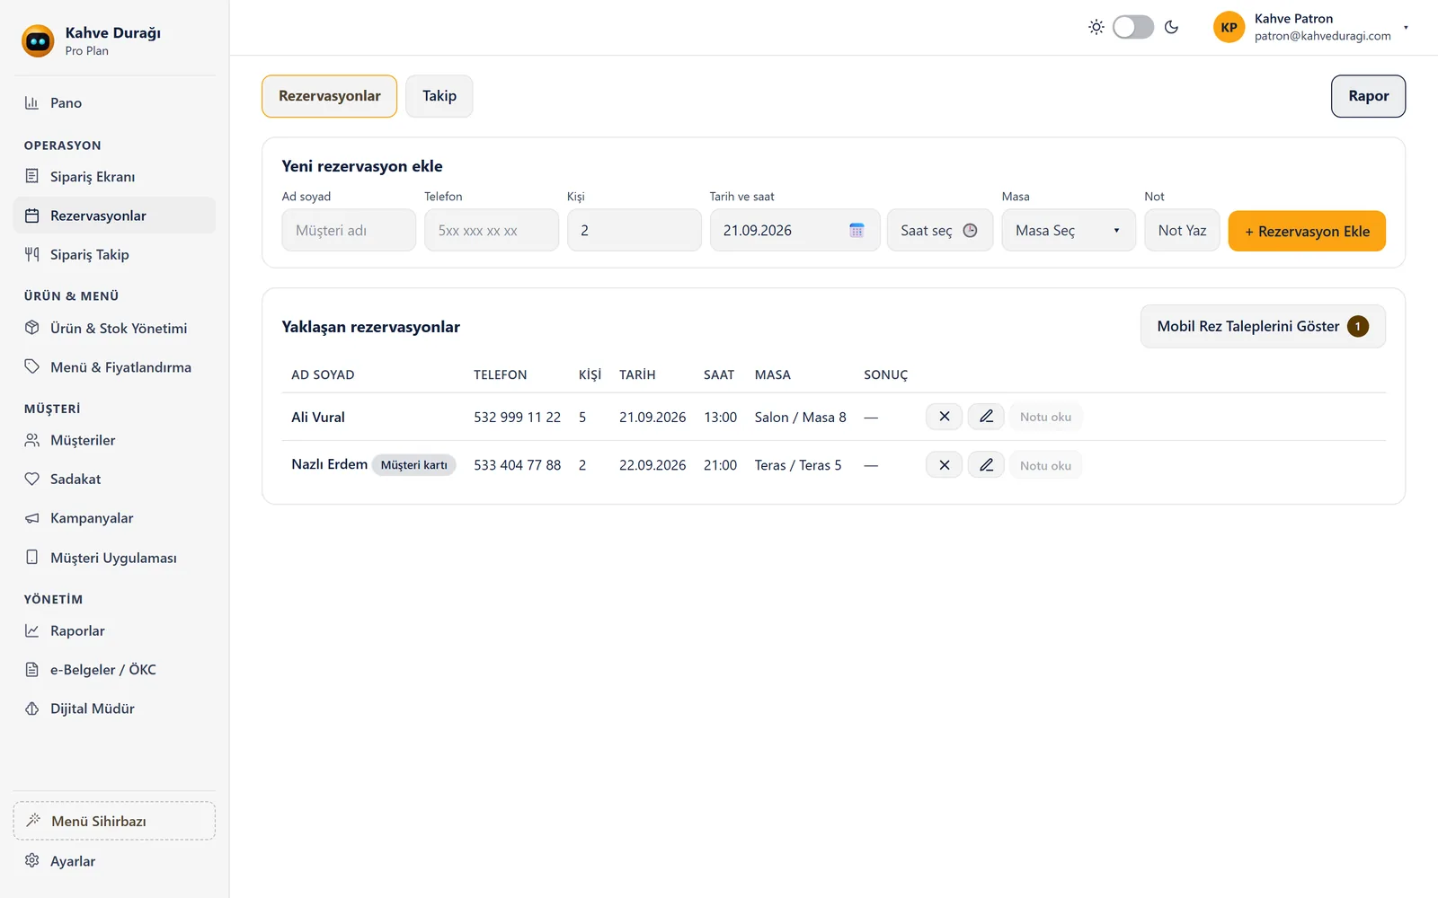Screen dimensions: 1438x898
Task: Switch to the Takip tab
Action: tap(439, 96)
